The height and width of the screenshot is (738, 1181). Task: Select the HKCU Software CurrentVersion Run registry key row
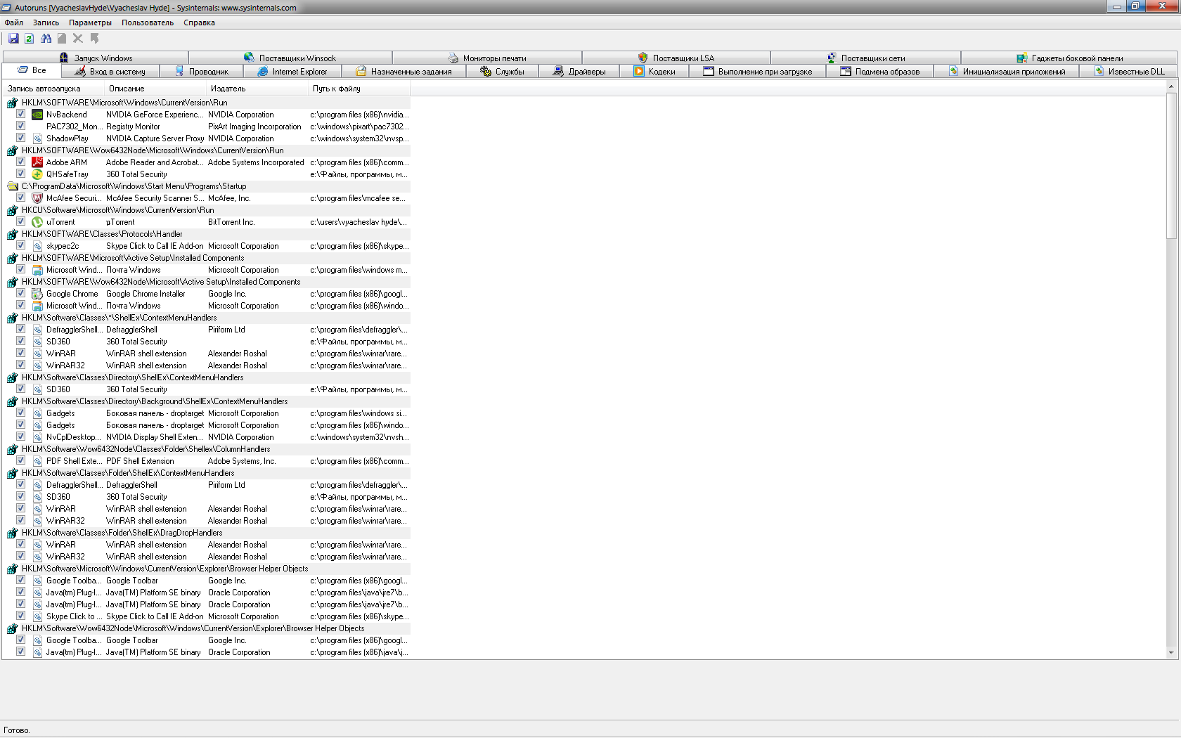[117, 210]
